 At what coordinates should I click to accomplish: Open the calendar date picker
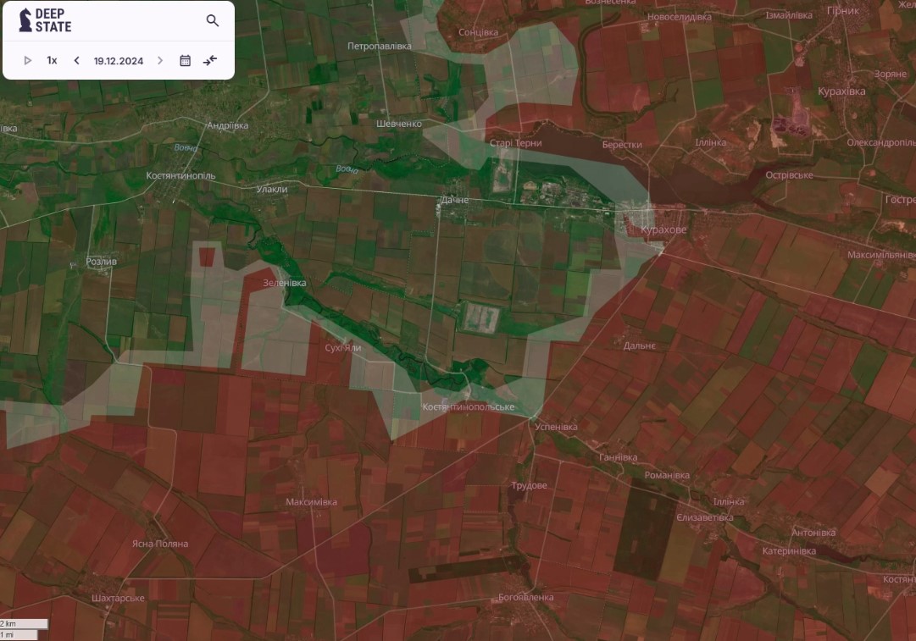click(186, 61)
